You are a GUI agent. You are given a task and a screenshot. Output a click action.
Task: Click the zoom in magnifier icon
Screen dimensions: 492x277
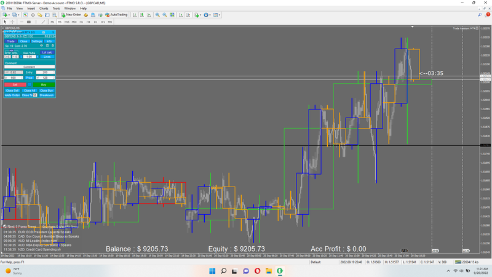pyautogui.click(x=157, y=14)
